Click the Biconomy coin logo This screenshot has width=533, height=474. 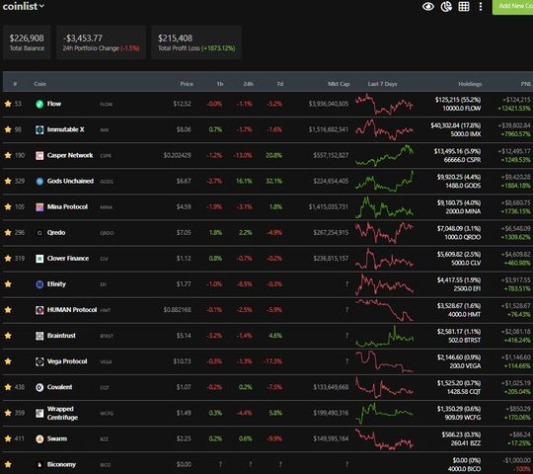[39, 464]
